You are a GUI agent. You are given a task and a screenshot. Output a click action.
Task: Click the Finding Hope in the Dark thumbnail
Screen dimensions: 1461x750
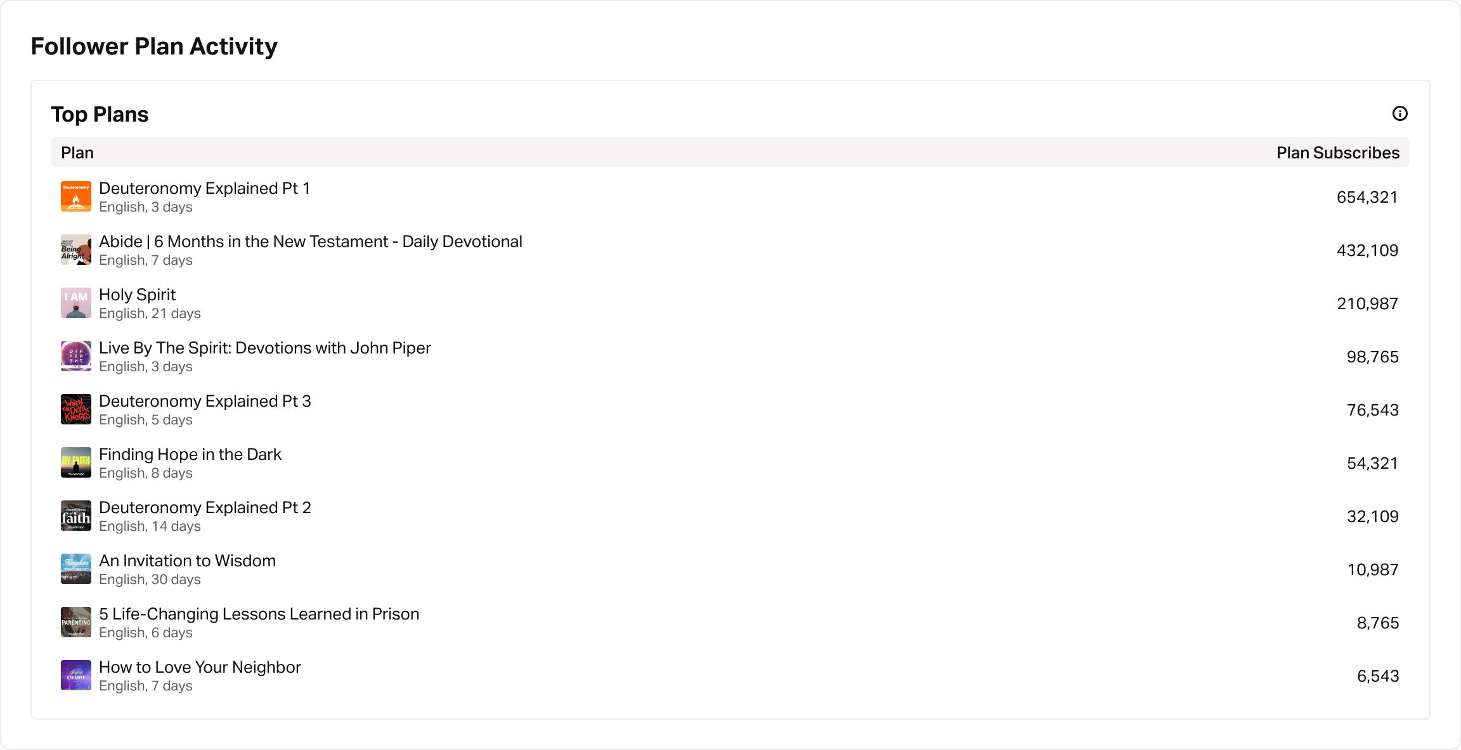[76, 462]
